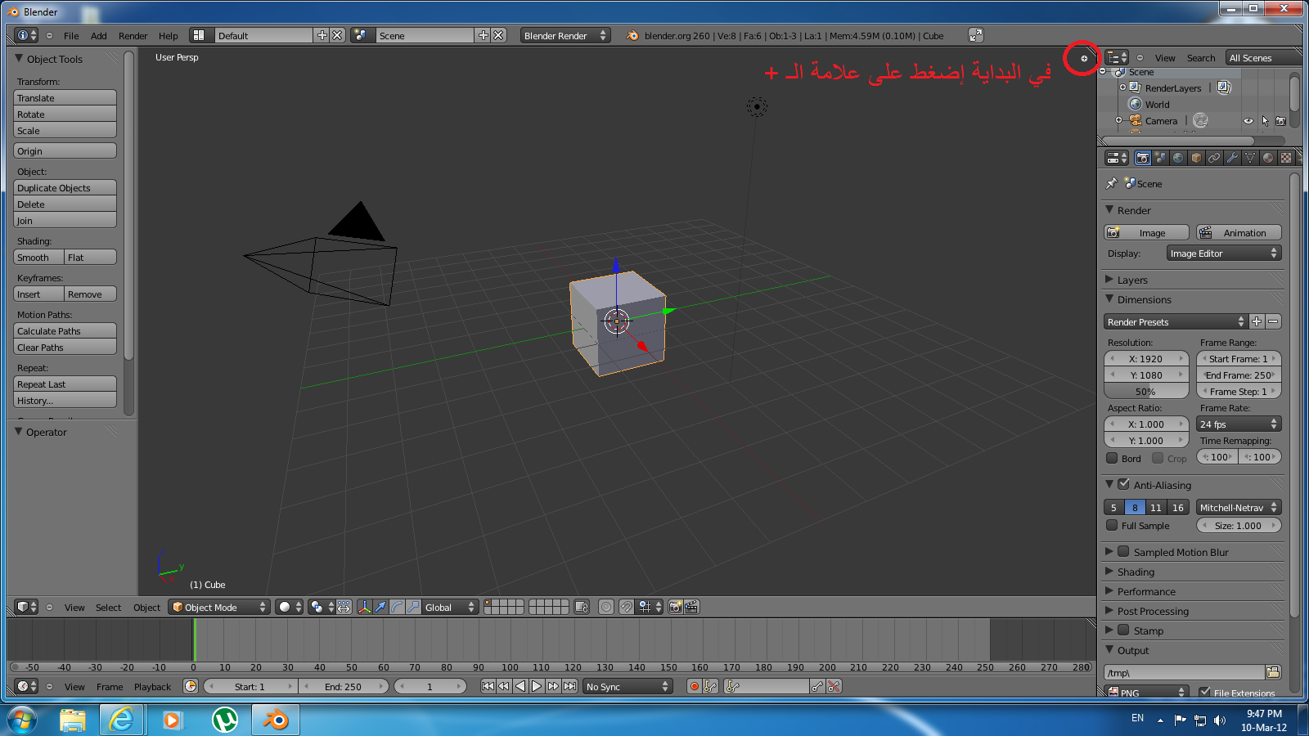Open the World properties globe tab
This screenshot has width=1309, height=736.
click(x=1178, y=158)
